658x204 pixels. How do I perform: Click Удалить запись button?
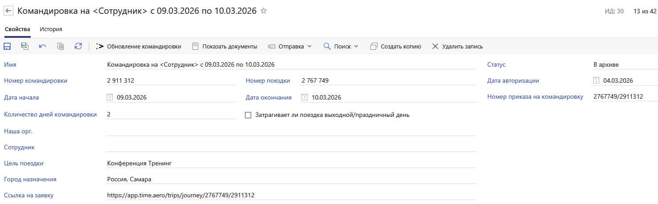(457, 46)
